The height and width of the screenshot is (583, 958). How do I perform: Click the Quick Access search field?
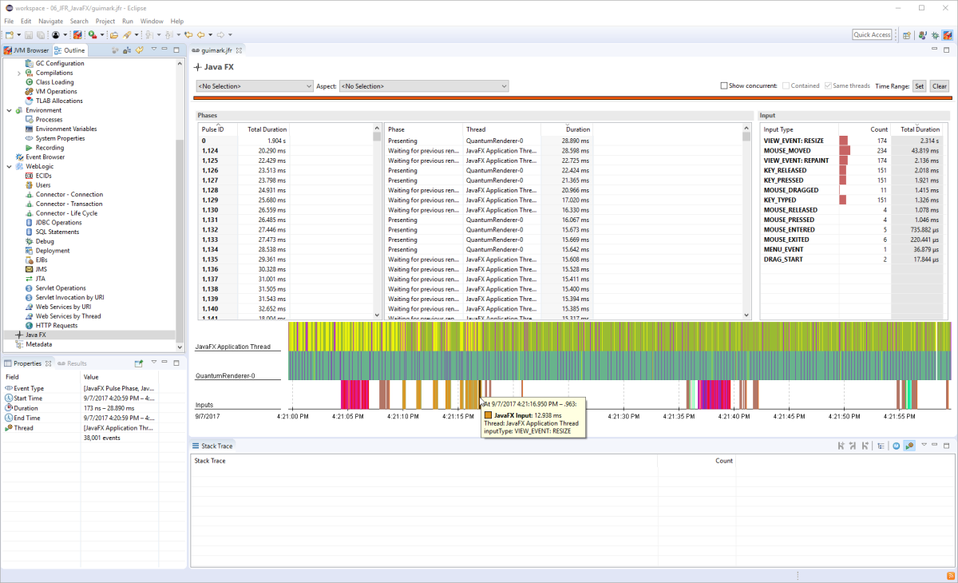[872, 35]
